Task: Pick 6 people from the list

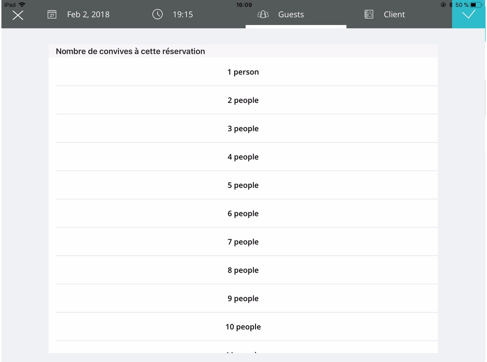Action: pos(243,214)
